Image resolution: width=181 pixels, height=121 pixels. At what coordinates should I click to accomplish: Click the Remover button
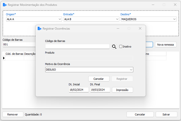point(13,114)
